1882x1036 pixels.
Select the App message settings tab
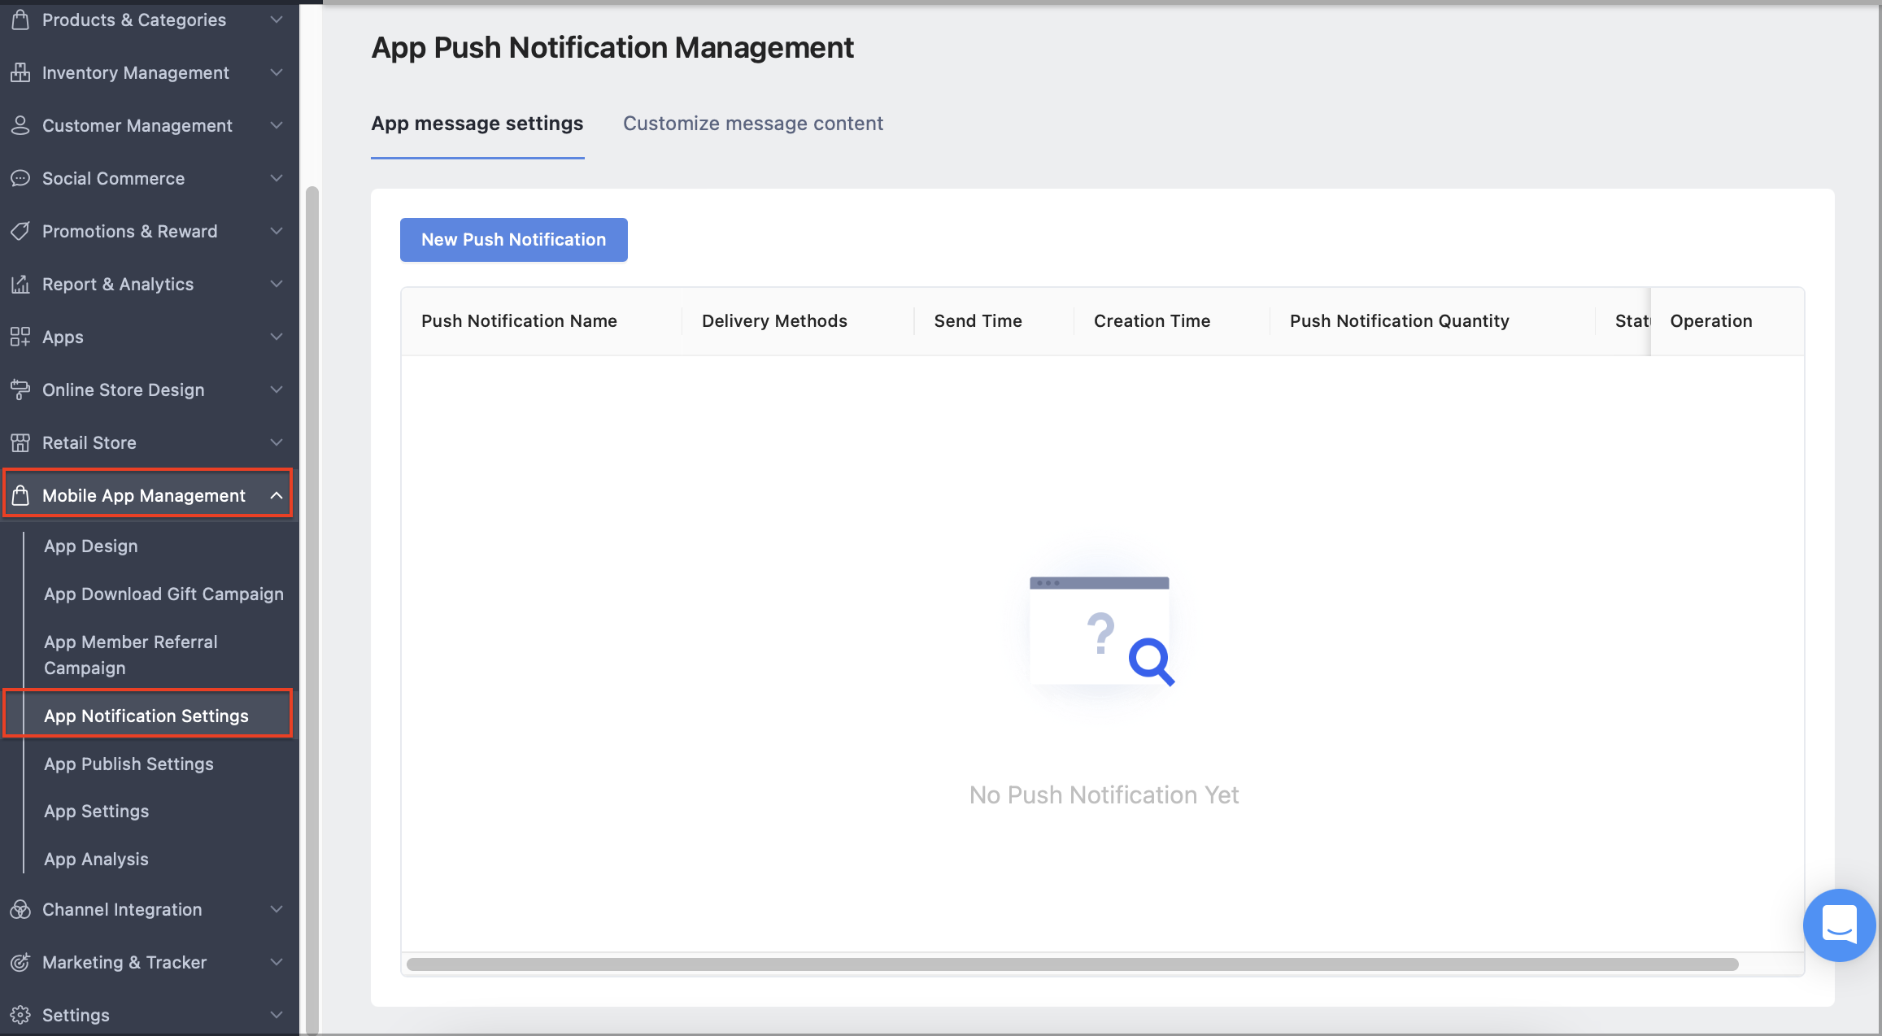pos(477,124)
